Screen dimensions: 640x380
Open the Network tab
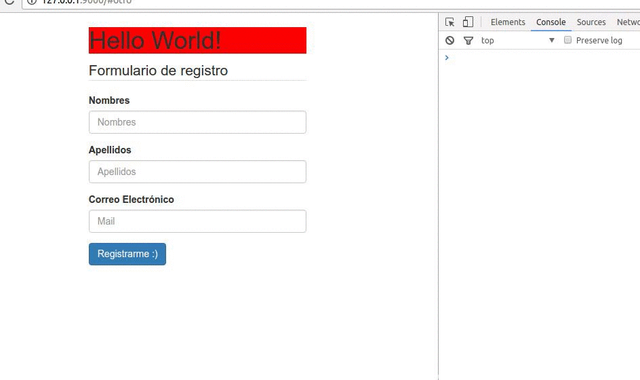click(x=628, y=22)
